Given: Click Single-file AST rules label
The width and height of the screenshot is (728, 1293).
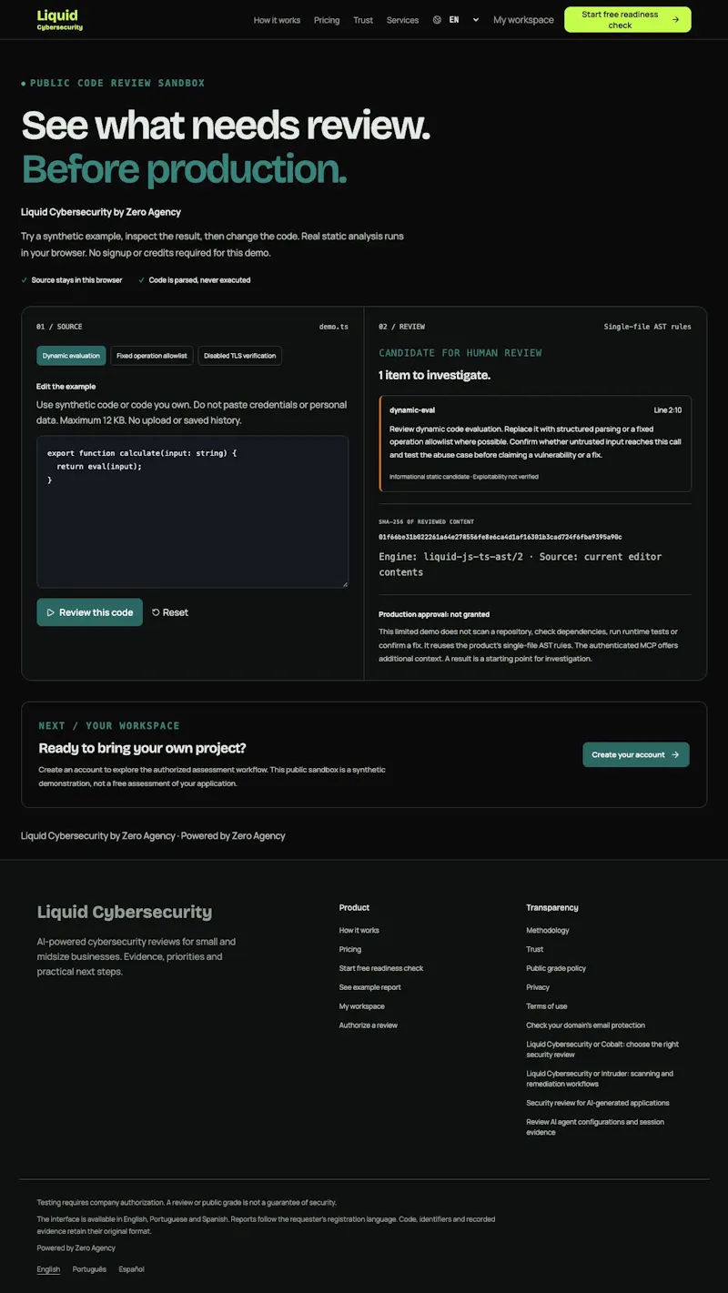Looking at the screenshot, I should (x=648, y=327).
